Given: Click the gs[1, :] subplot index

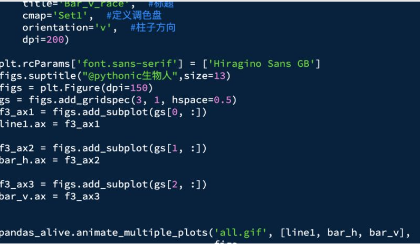Looking at the screenshot, I should pyautogui.click(x=177, y=148).
